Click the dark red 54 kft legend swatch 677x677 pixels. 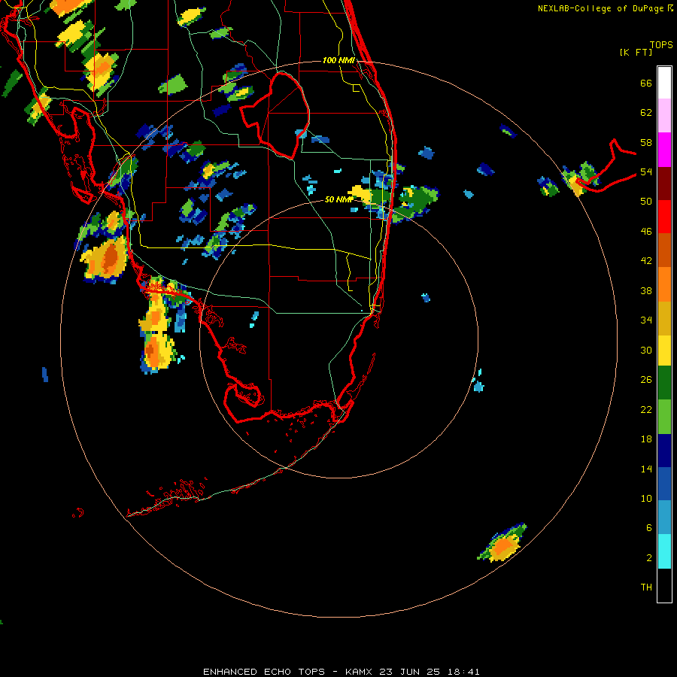pos(664,184)
